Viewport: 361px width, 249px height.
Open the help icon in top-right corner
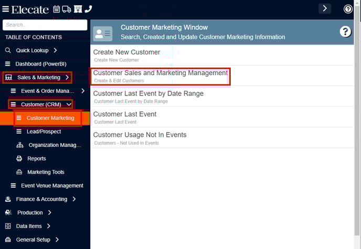click(348, 9)
